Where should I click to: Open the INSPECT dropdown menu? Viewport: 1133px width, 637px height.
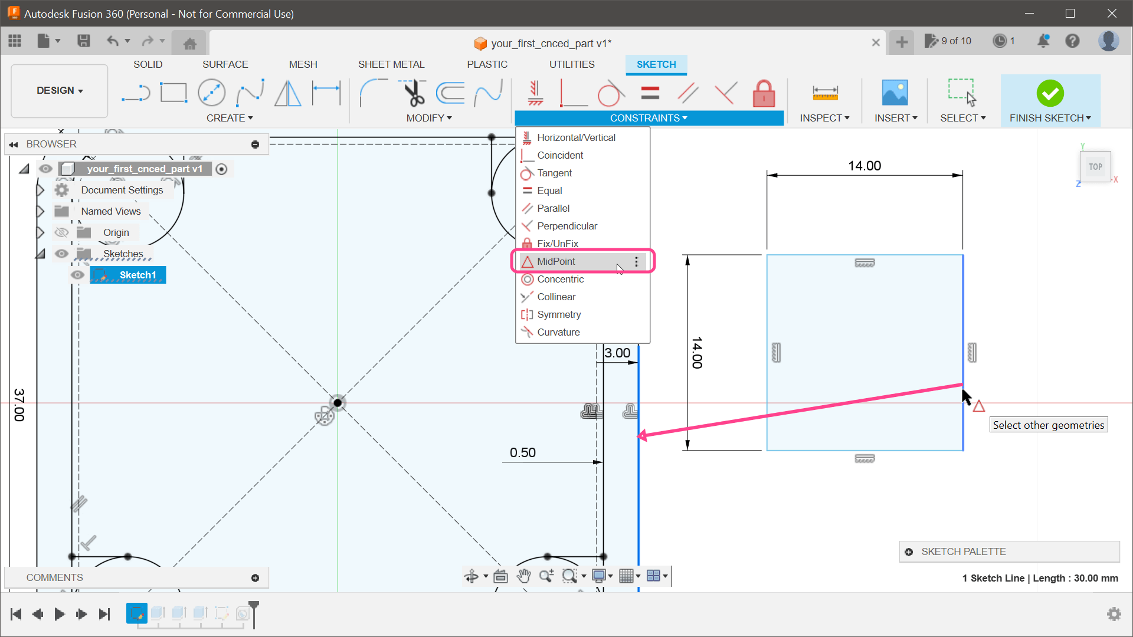(x=824, y=118)
